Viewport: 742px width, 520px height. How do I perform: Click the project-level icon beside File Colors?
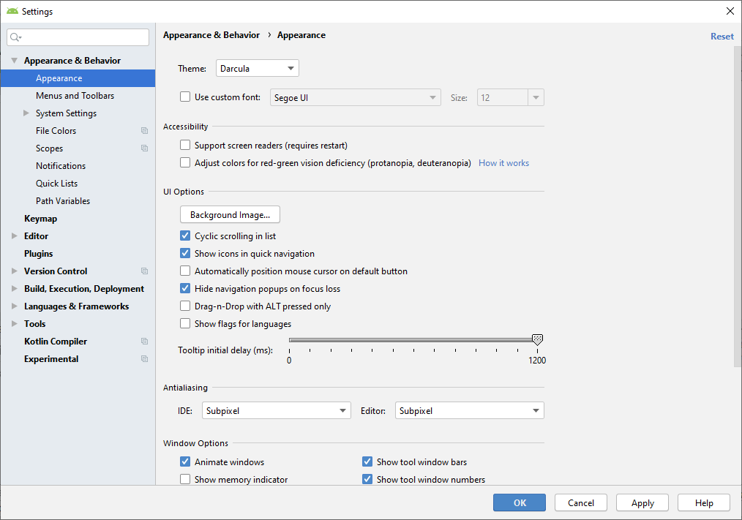[144, 131]
